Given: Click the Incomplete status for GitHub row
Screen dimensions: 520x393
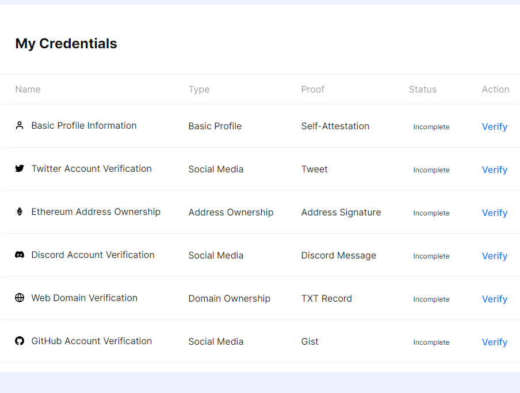Looking at the screenshot, I should coord(431,342).
